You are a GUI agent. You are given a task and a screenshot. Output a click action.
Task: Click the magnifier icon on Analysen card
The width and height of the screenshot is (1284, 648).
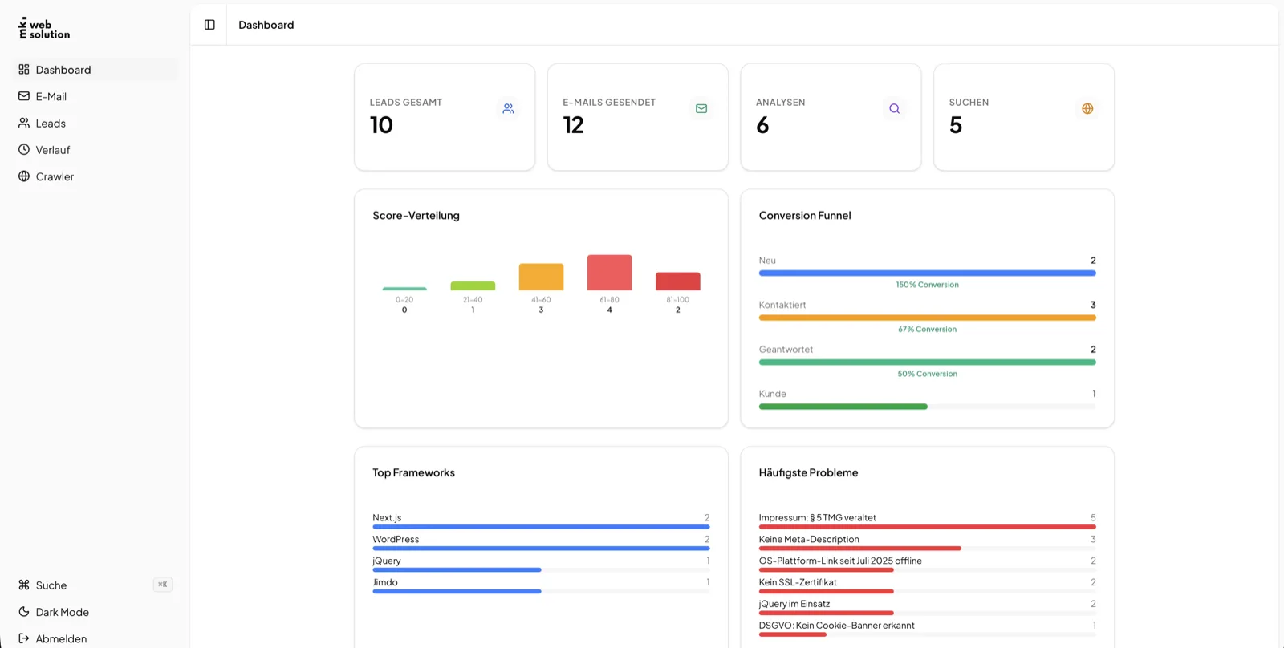[x=894, y=108]
